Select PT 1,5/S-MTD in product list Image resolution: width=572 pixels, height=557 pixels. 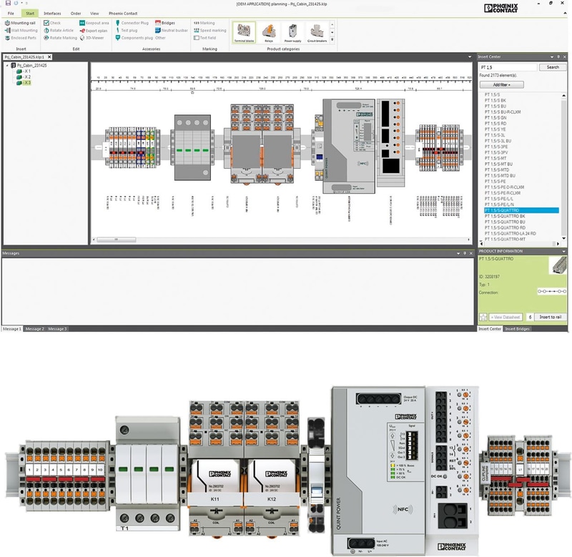click(x=496, y=169)
